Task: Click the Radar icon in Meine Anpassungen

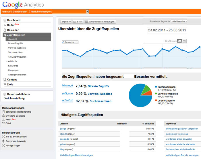Action: [x=3, y=120]
